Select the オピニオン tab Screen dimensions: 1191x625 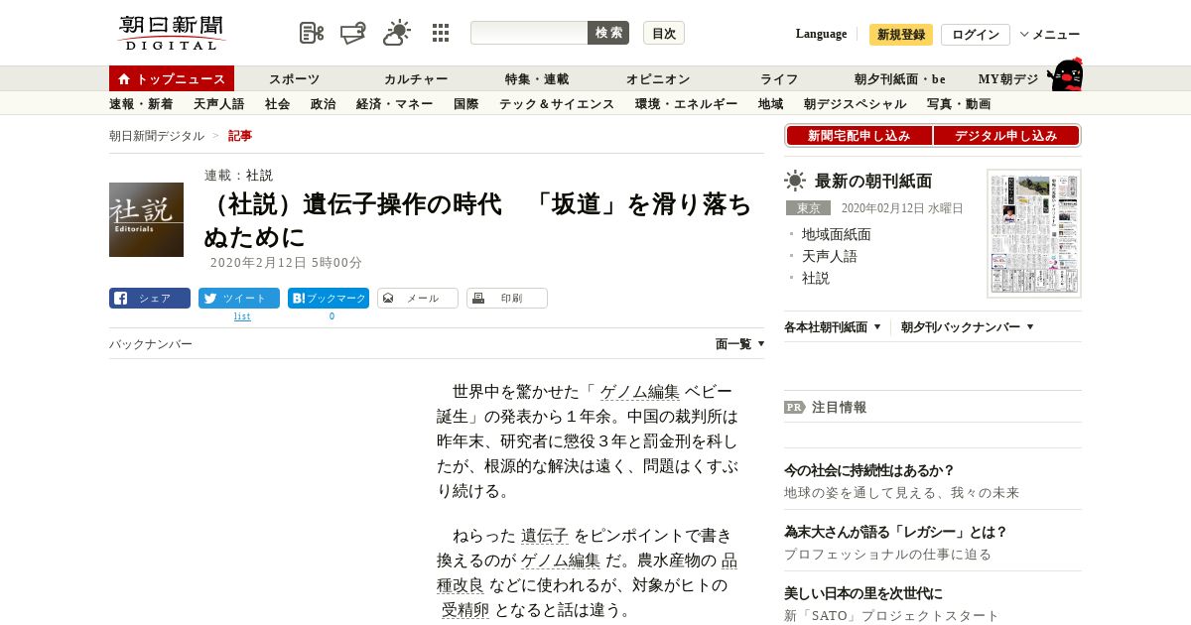point(658,79)
